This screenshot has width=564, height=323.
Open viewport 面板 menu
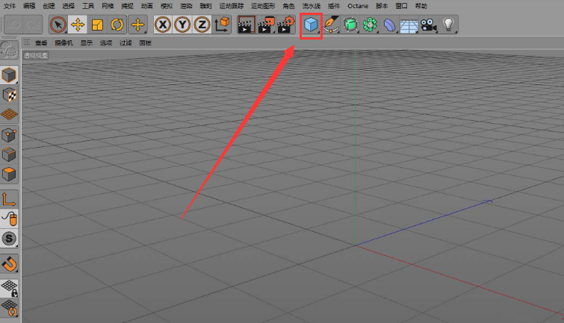click(x=146, y=43)
